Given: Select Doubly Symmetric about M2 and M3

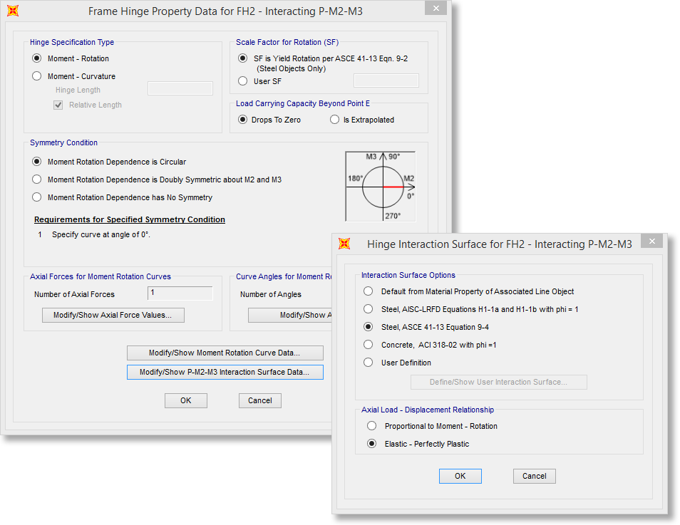Looking at the screenshot, I should pyautogui.click(x=37, y=180).
